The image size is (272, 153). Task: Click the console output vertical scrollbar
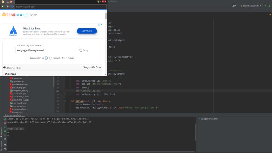tap(195, 132)
